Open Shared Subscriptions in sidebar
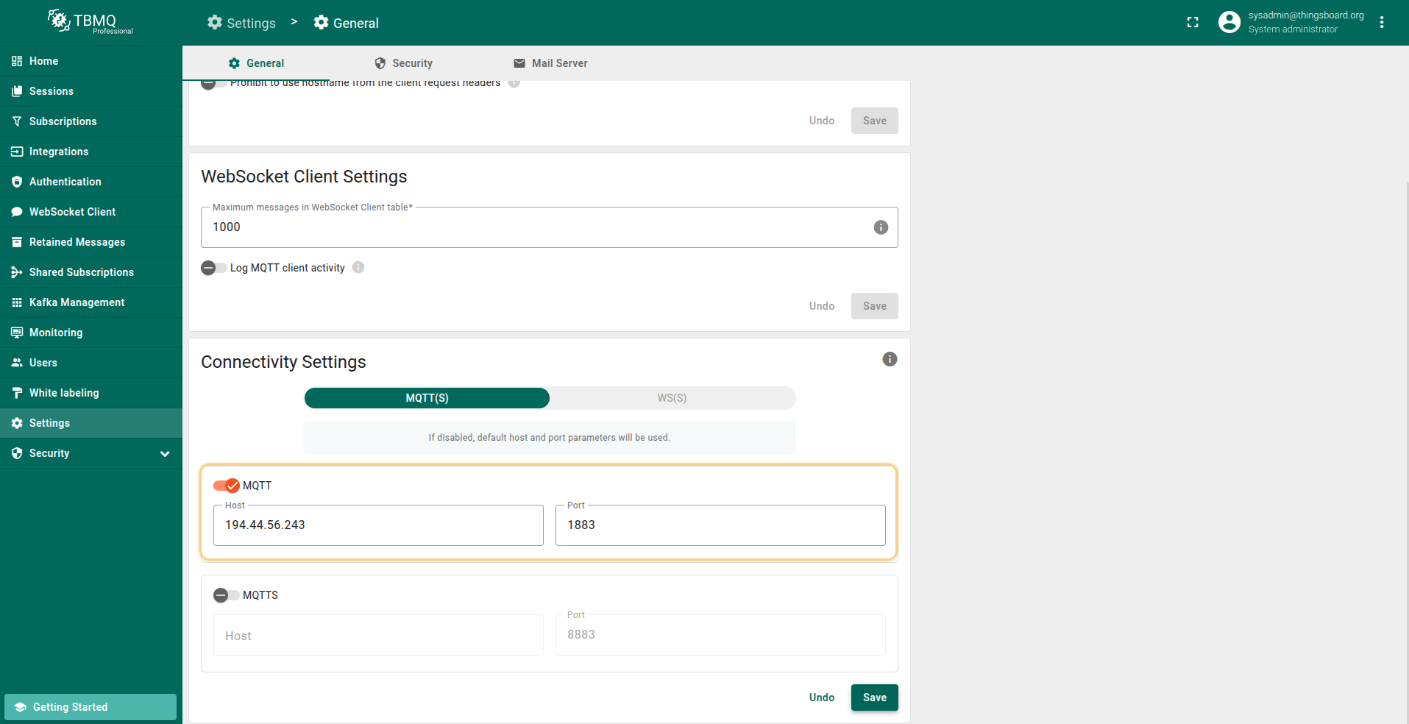1409x724 pixels. (81, 272)
